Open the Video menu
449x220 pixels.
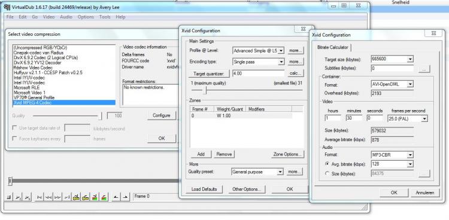click(48, 17)
